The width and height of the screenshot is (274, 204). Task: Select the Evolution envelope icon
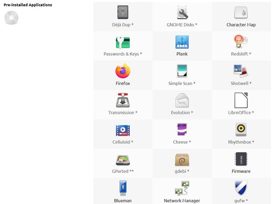pyautogui.click(x=182, y=100)
